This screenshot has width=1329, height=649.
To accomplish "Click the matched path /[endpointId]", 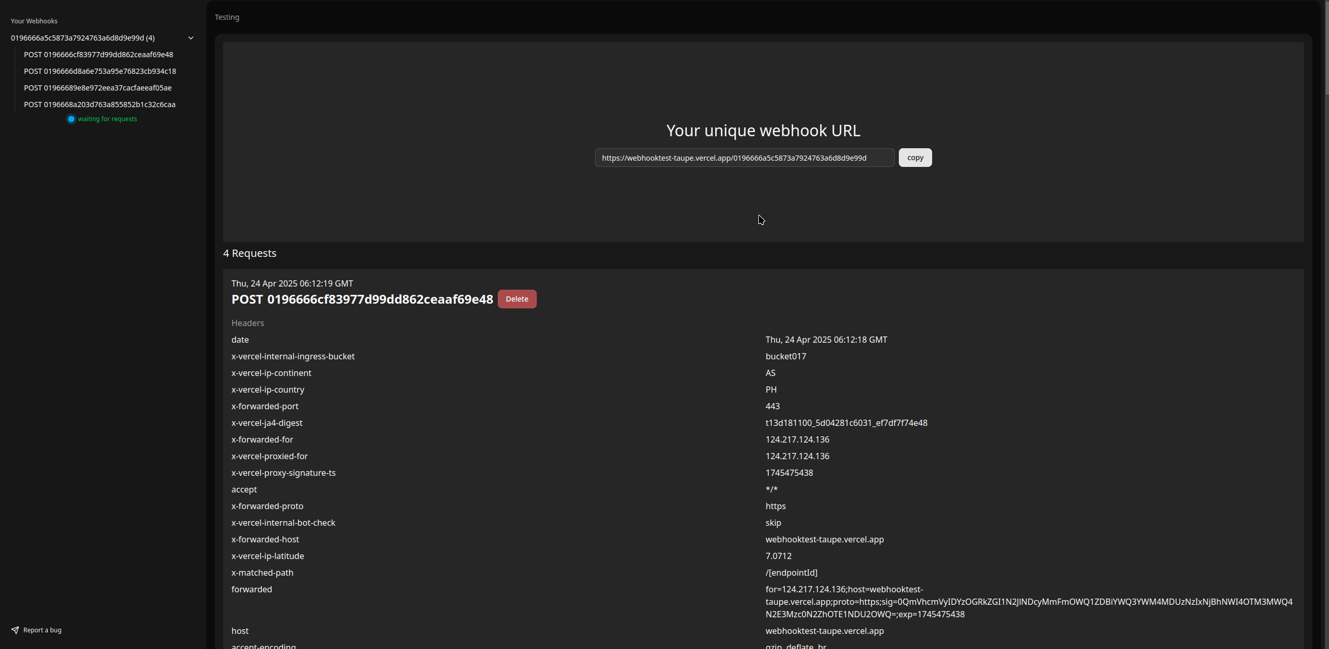I will tap(791, 573).
